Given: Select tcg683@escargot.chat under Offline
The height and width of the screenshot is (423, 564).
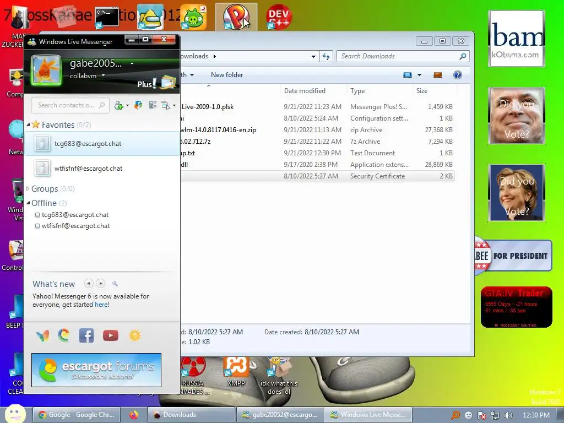Looking at the screenshot, I should 75,215.
